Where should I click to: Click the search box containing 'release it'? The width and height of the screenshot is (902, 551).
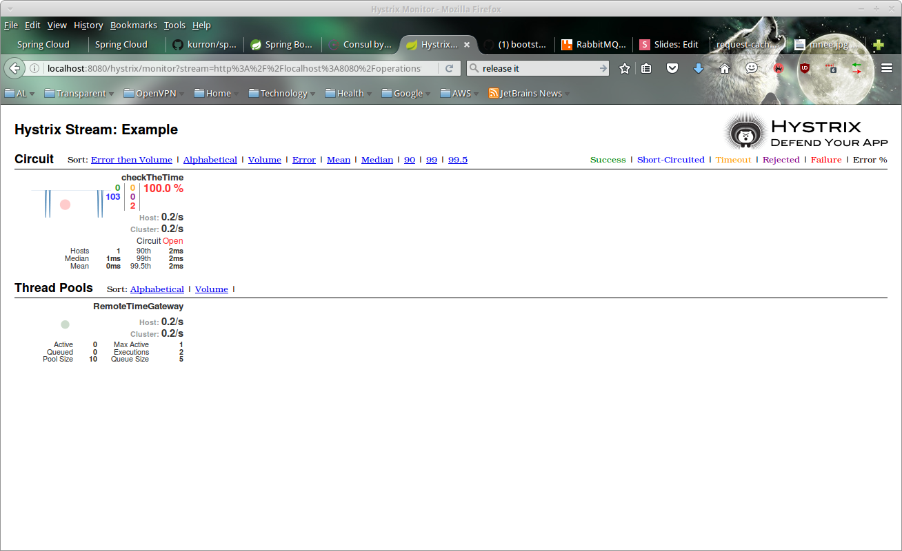(x=538, y=68)
